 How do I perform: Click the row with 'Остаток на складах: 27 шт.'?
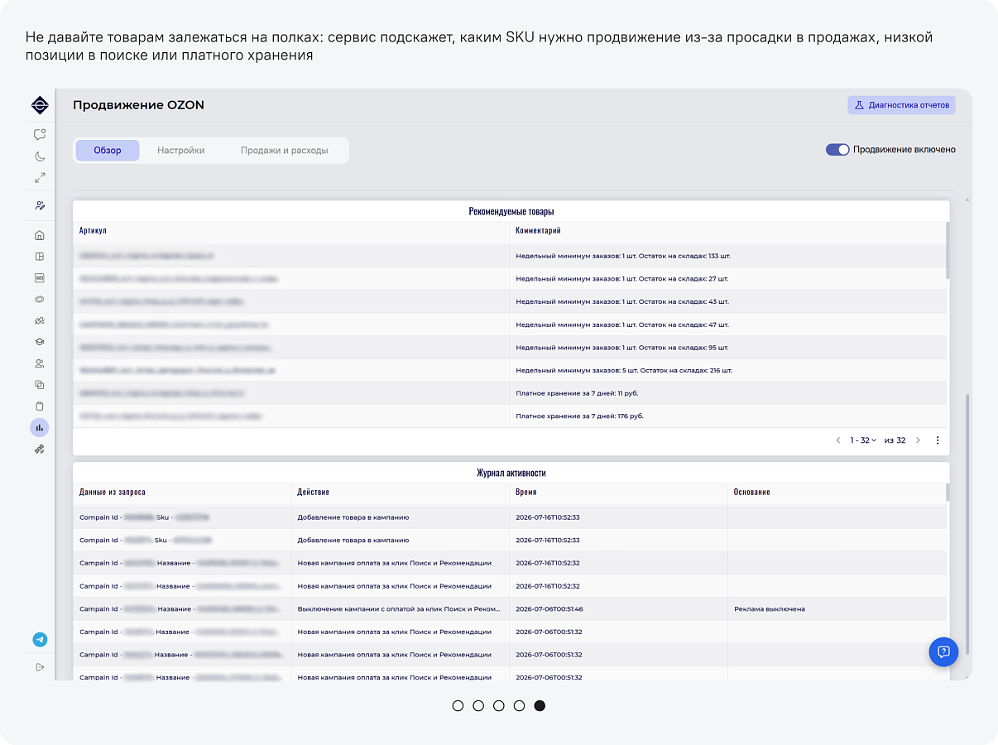coord(510,279)
